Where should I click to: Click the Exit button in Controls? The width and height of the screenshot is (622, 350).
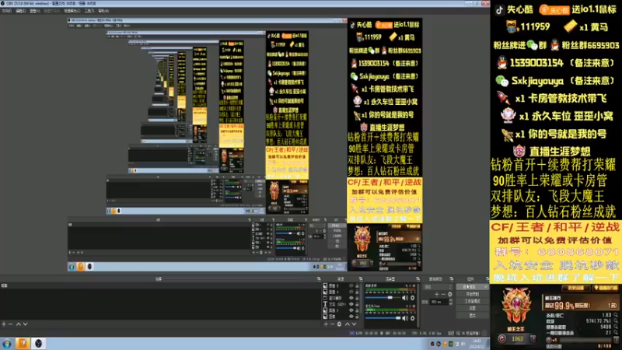tap(473, 316)
